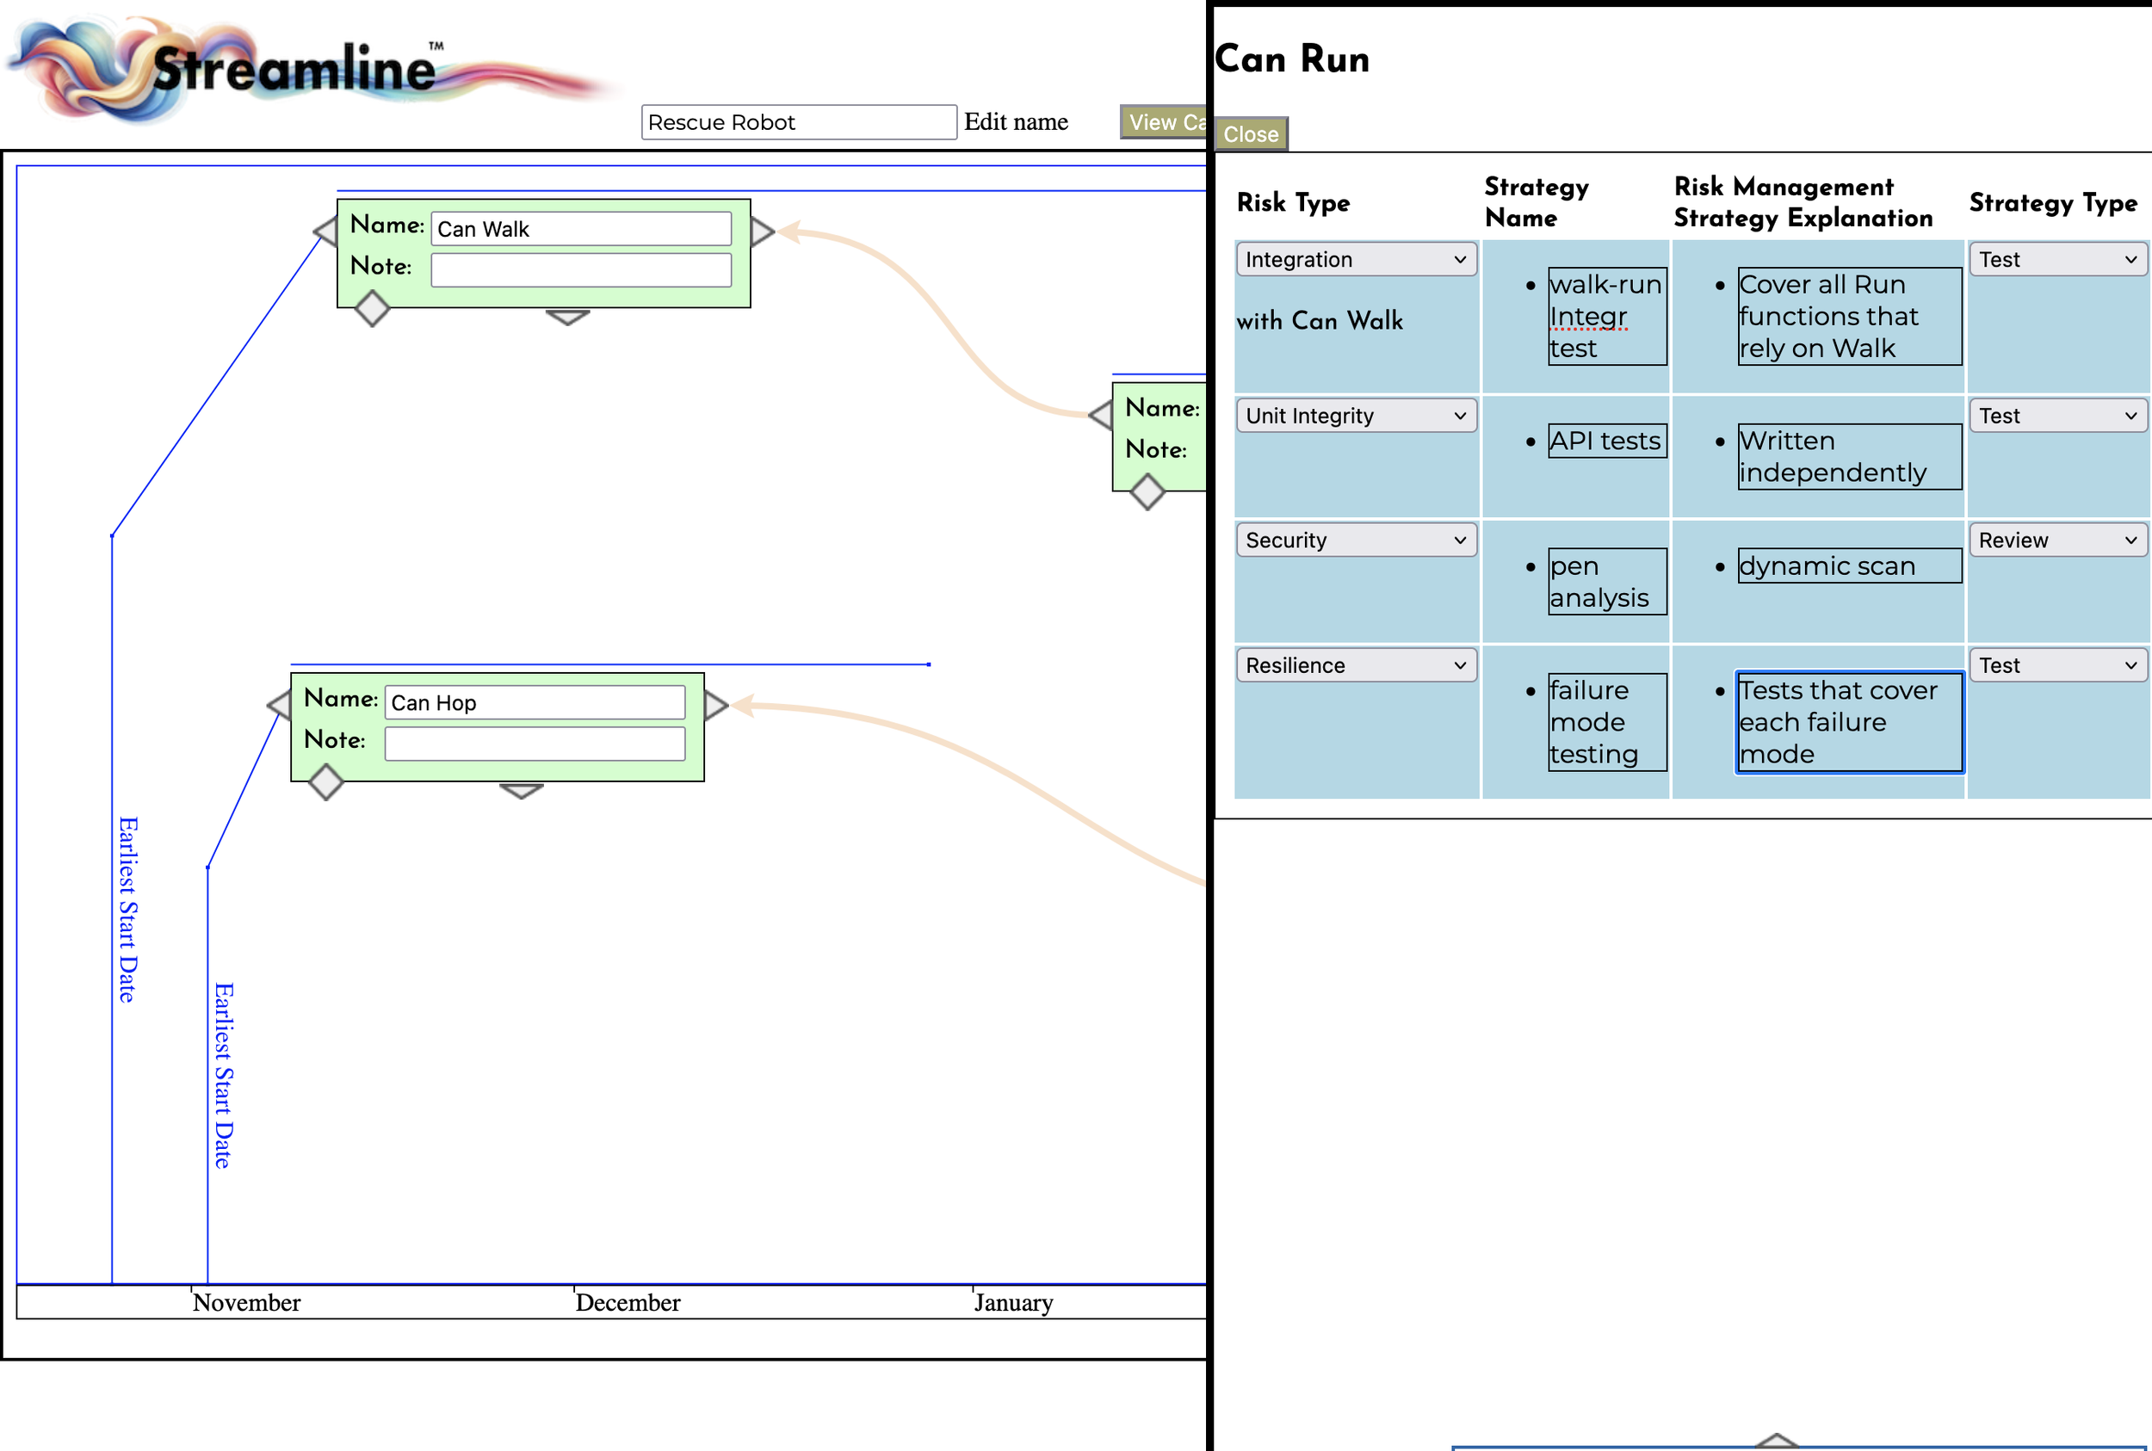Open the Security risk type dropdown

[1355, 540]
